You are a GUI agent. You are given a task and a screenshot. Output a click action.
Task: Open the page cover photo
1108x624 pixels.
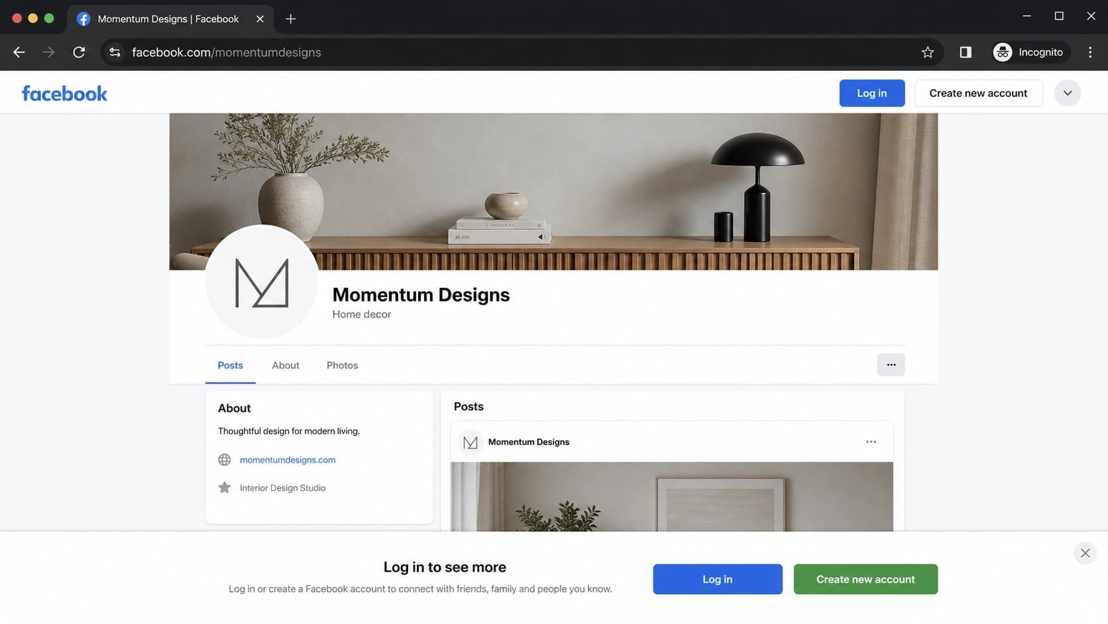553,192
